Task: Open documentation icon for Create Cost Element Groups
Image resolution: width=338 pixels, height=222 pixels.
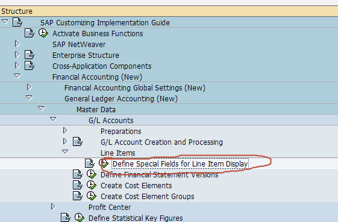Action: tap(78, 196)
